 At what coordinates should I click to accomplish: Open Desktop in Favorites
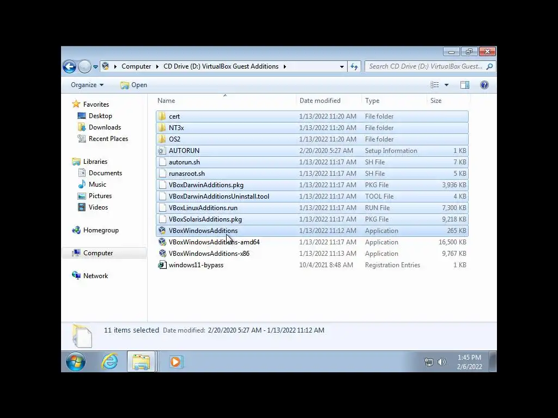(100, 116)
